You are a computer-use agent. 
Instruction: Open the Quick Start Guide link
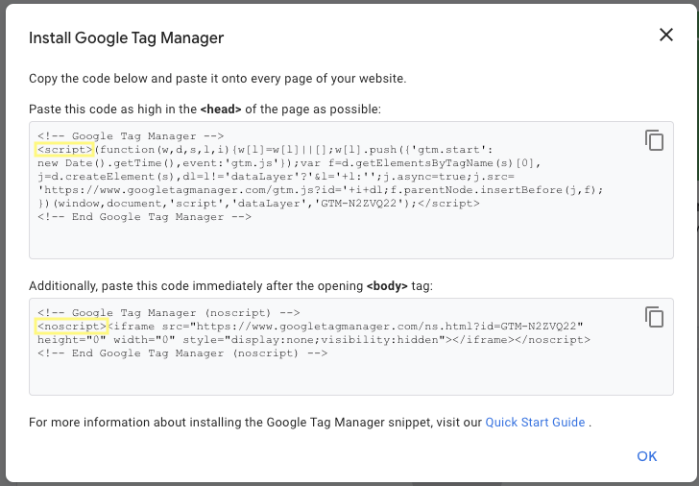535,422
